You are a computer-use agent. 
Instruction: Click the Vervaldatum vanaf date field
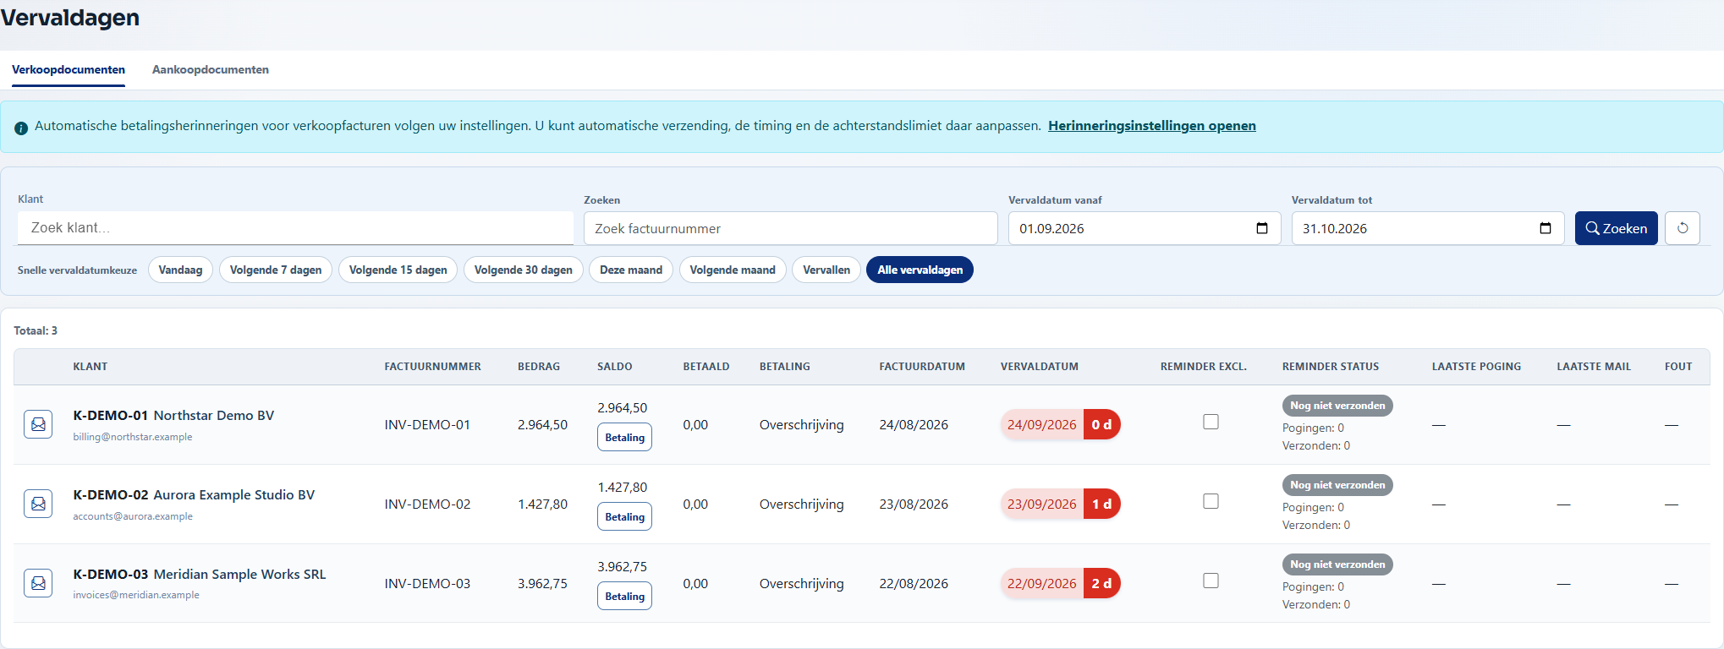click(1145, 228)
